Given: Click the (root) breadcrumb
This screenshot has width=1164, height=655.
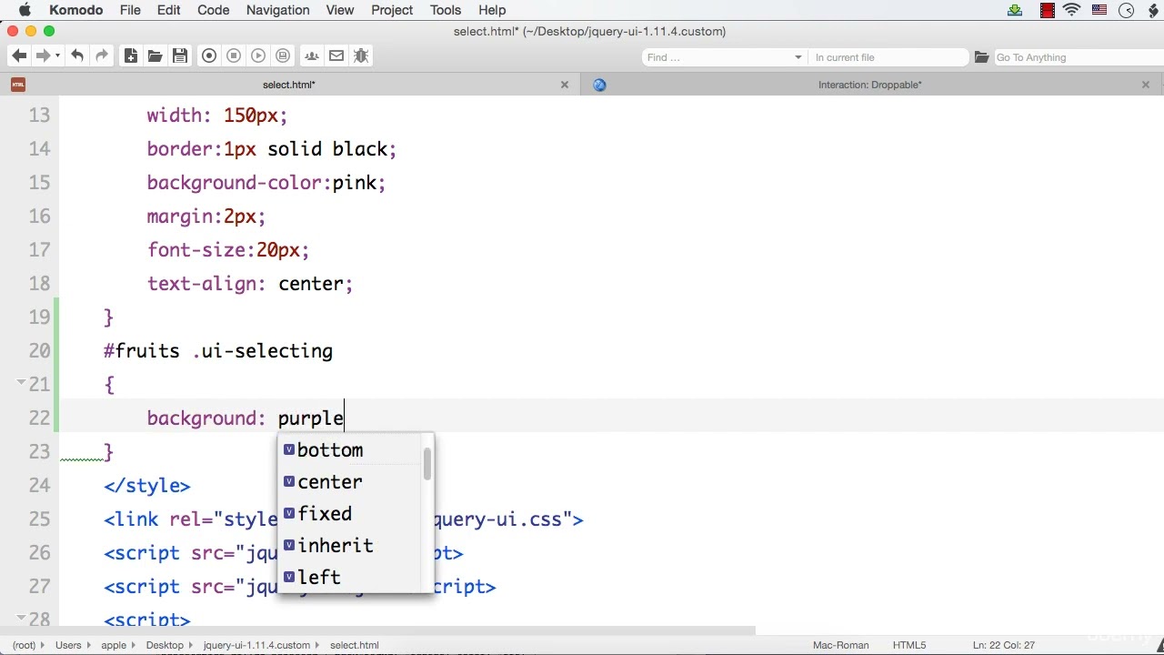Looking at the screenshot, I should click(24, 645).
